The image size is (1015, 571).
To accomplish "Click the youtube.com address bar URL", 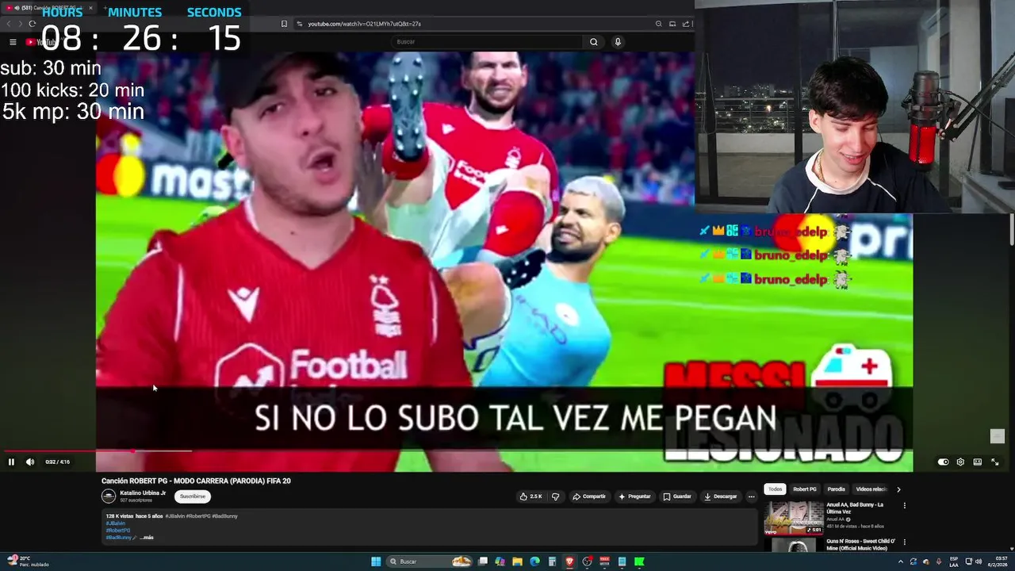I will (365, 24).
